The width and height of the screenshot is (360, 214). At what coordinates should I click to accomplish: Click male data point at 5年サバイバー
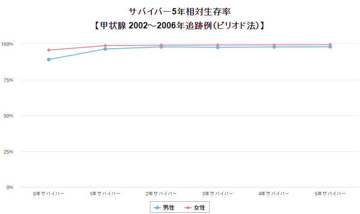point(330,47)
